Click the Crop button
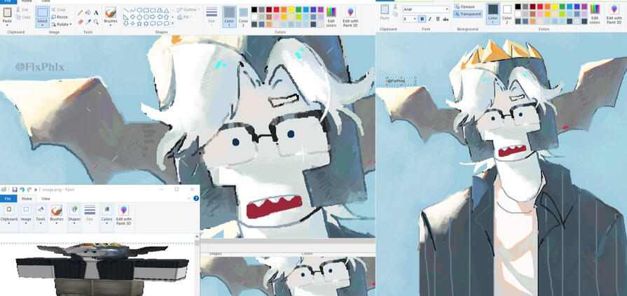 click(60, 10)
